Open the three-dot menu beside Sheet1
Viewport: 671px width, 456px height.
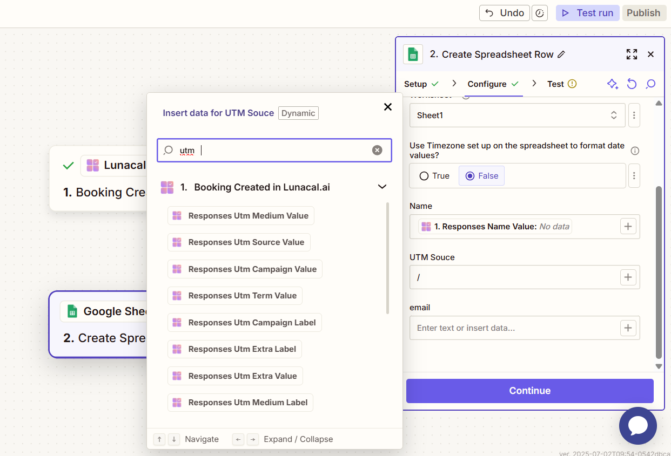(634, 115)
